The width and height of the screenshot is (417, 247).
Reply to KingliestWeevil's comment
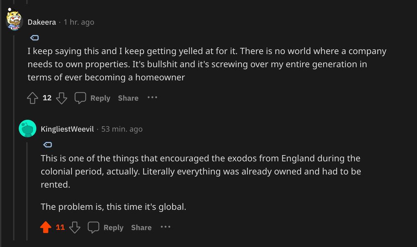(x=113, y=227)
